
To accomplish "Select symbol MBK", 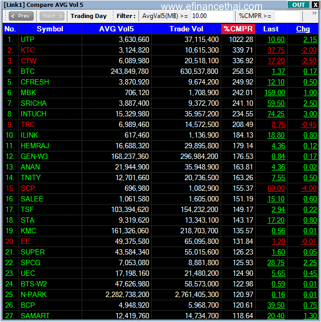I will (28, 93).
